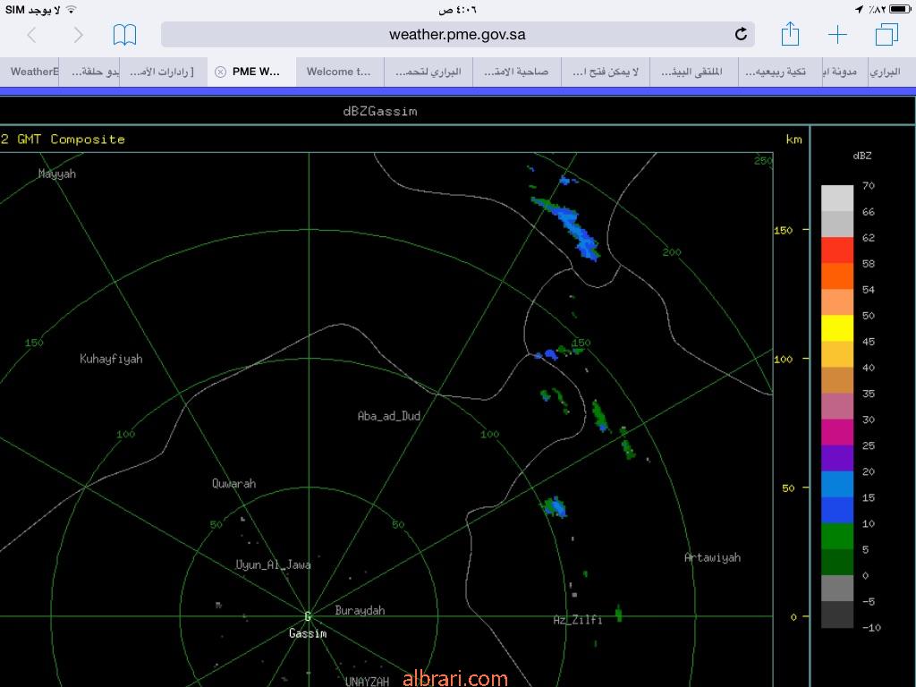Click the Aba_ad_Dud map label
916x687 pixels.
[389, 416]
